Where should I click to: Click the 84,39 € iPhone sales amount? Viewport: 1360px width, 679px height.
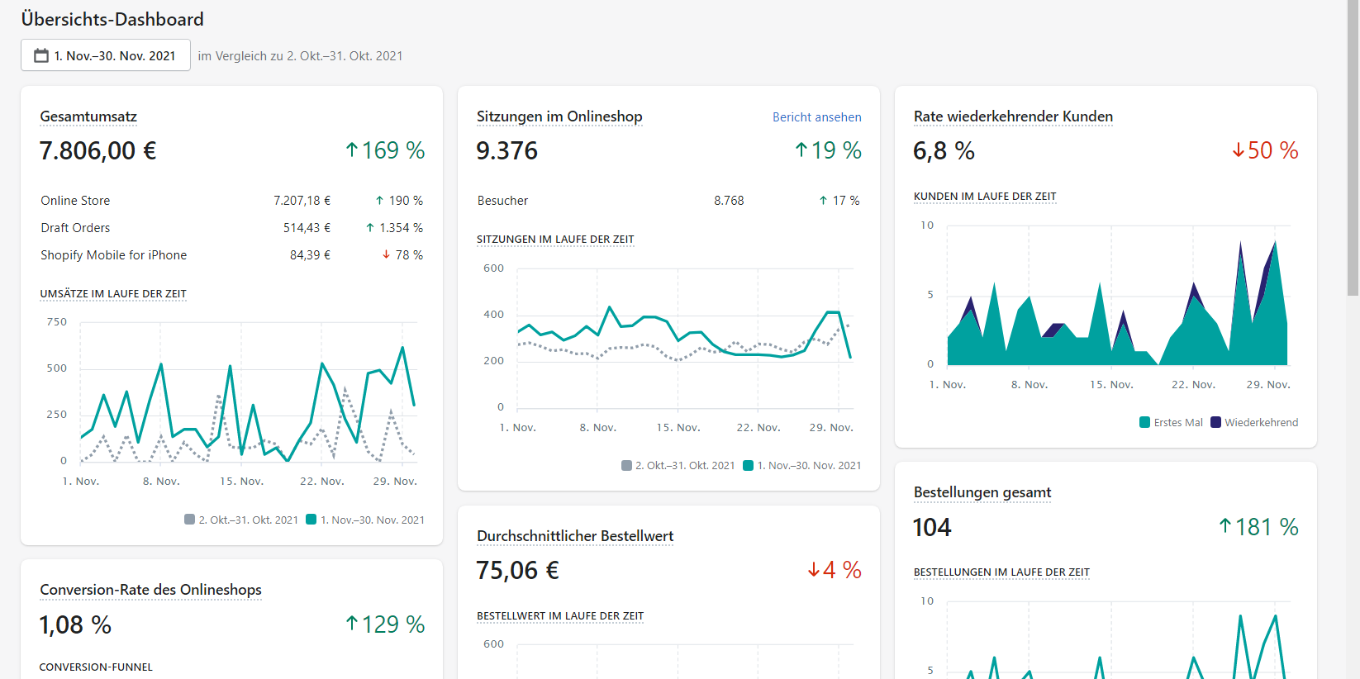pos(310,255)
